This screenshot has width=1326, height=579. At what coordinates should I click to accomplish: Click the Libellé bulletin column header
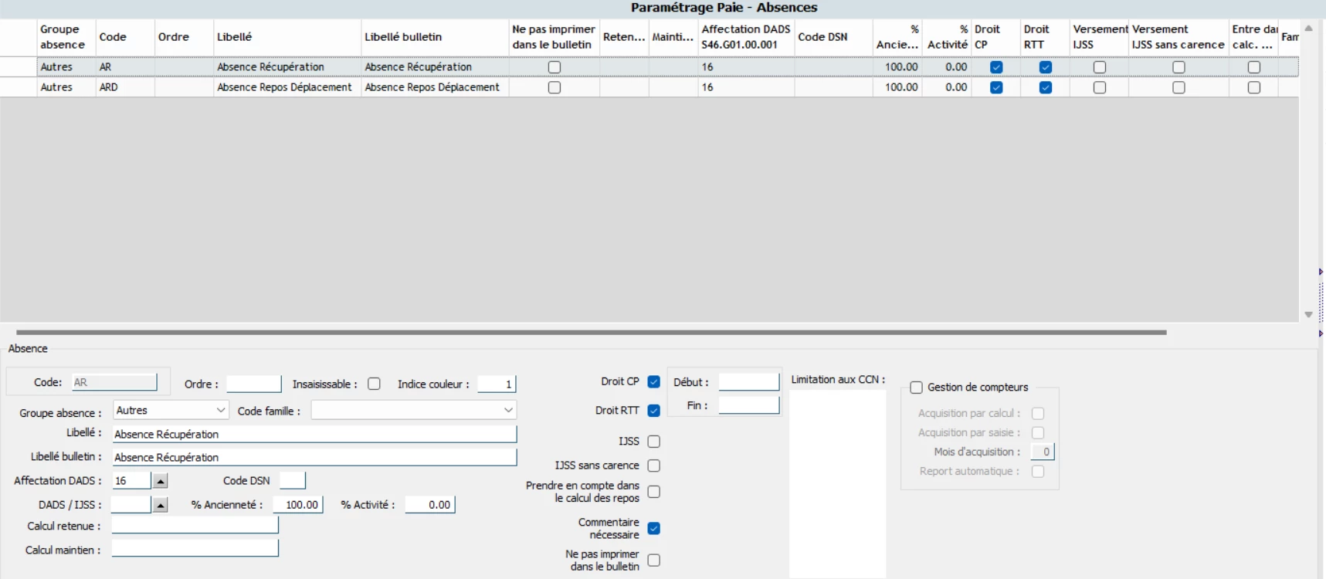tap(435, 37)
